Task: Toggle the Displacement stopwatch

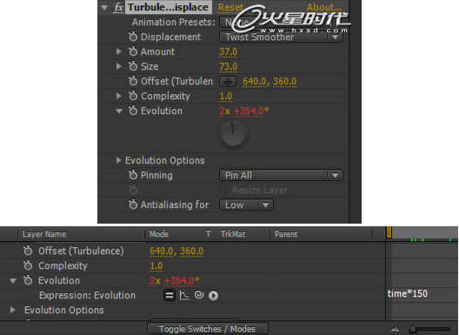Action: 133,37
